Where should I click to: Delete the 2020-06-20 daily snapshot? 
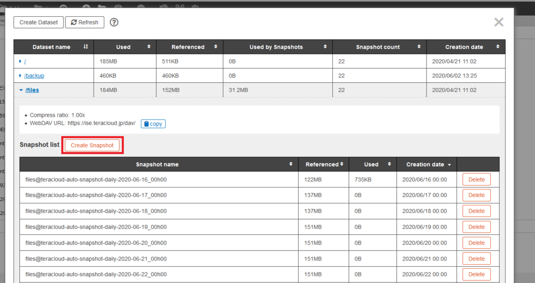point(476,243)
